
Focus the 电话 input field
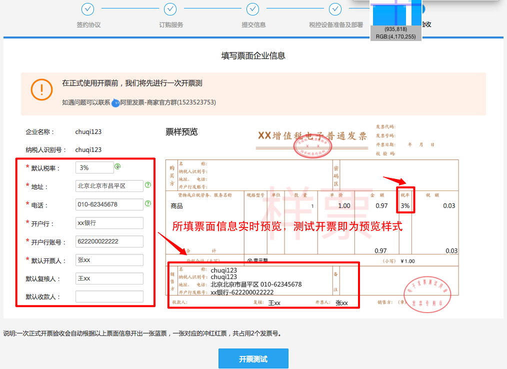tap(109, 204)
